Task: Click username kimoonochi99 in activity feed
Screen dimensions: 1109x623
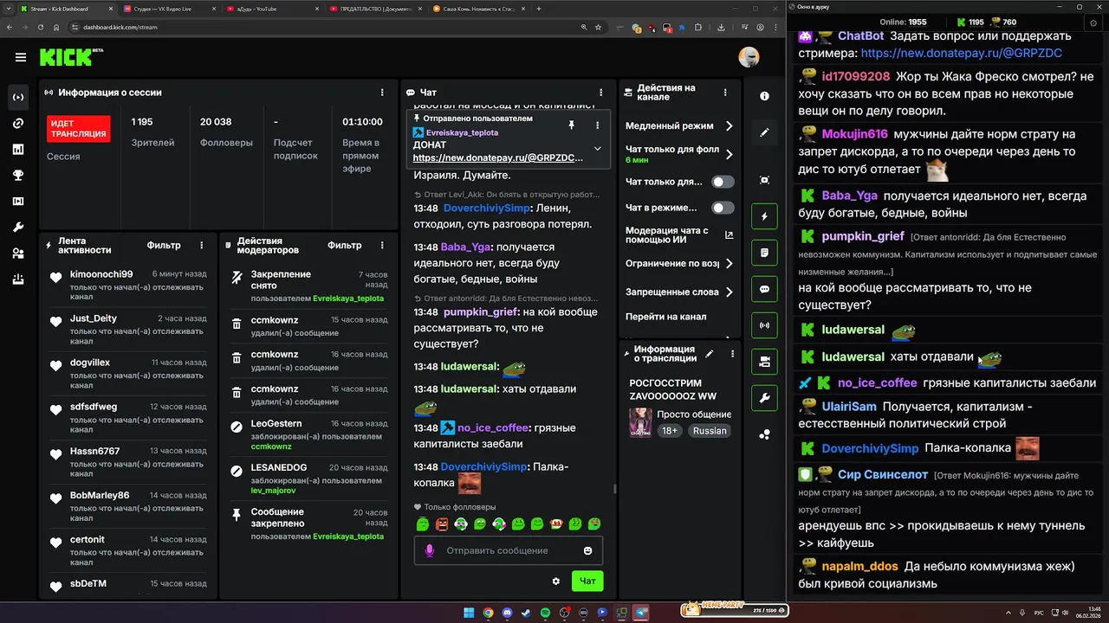Action: tap(101, 274)
